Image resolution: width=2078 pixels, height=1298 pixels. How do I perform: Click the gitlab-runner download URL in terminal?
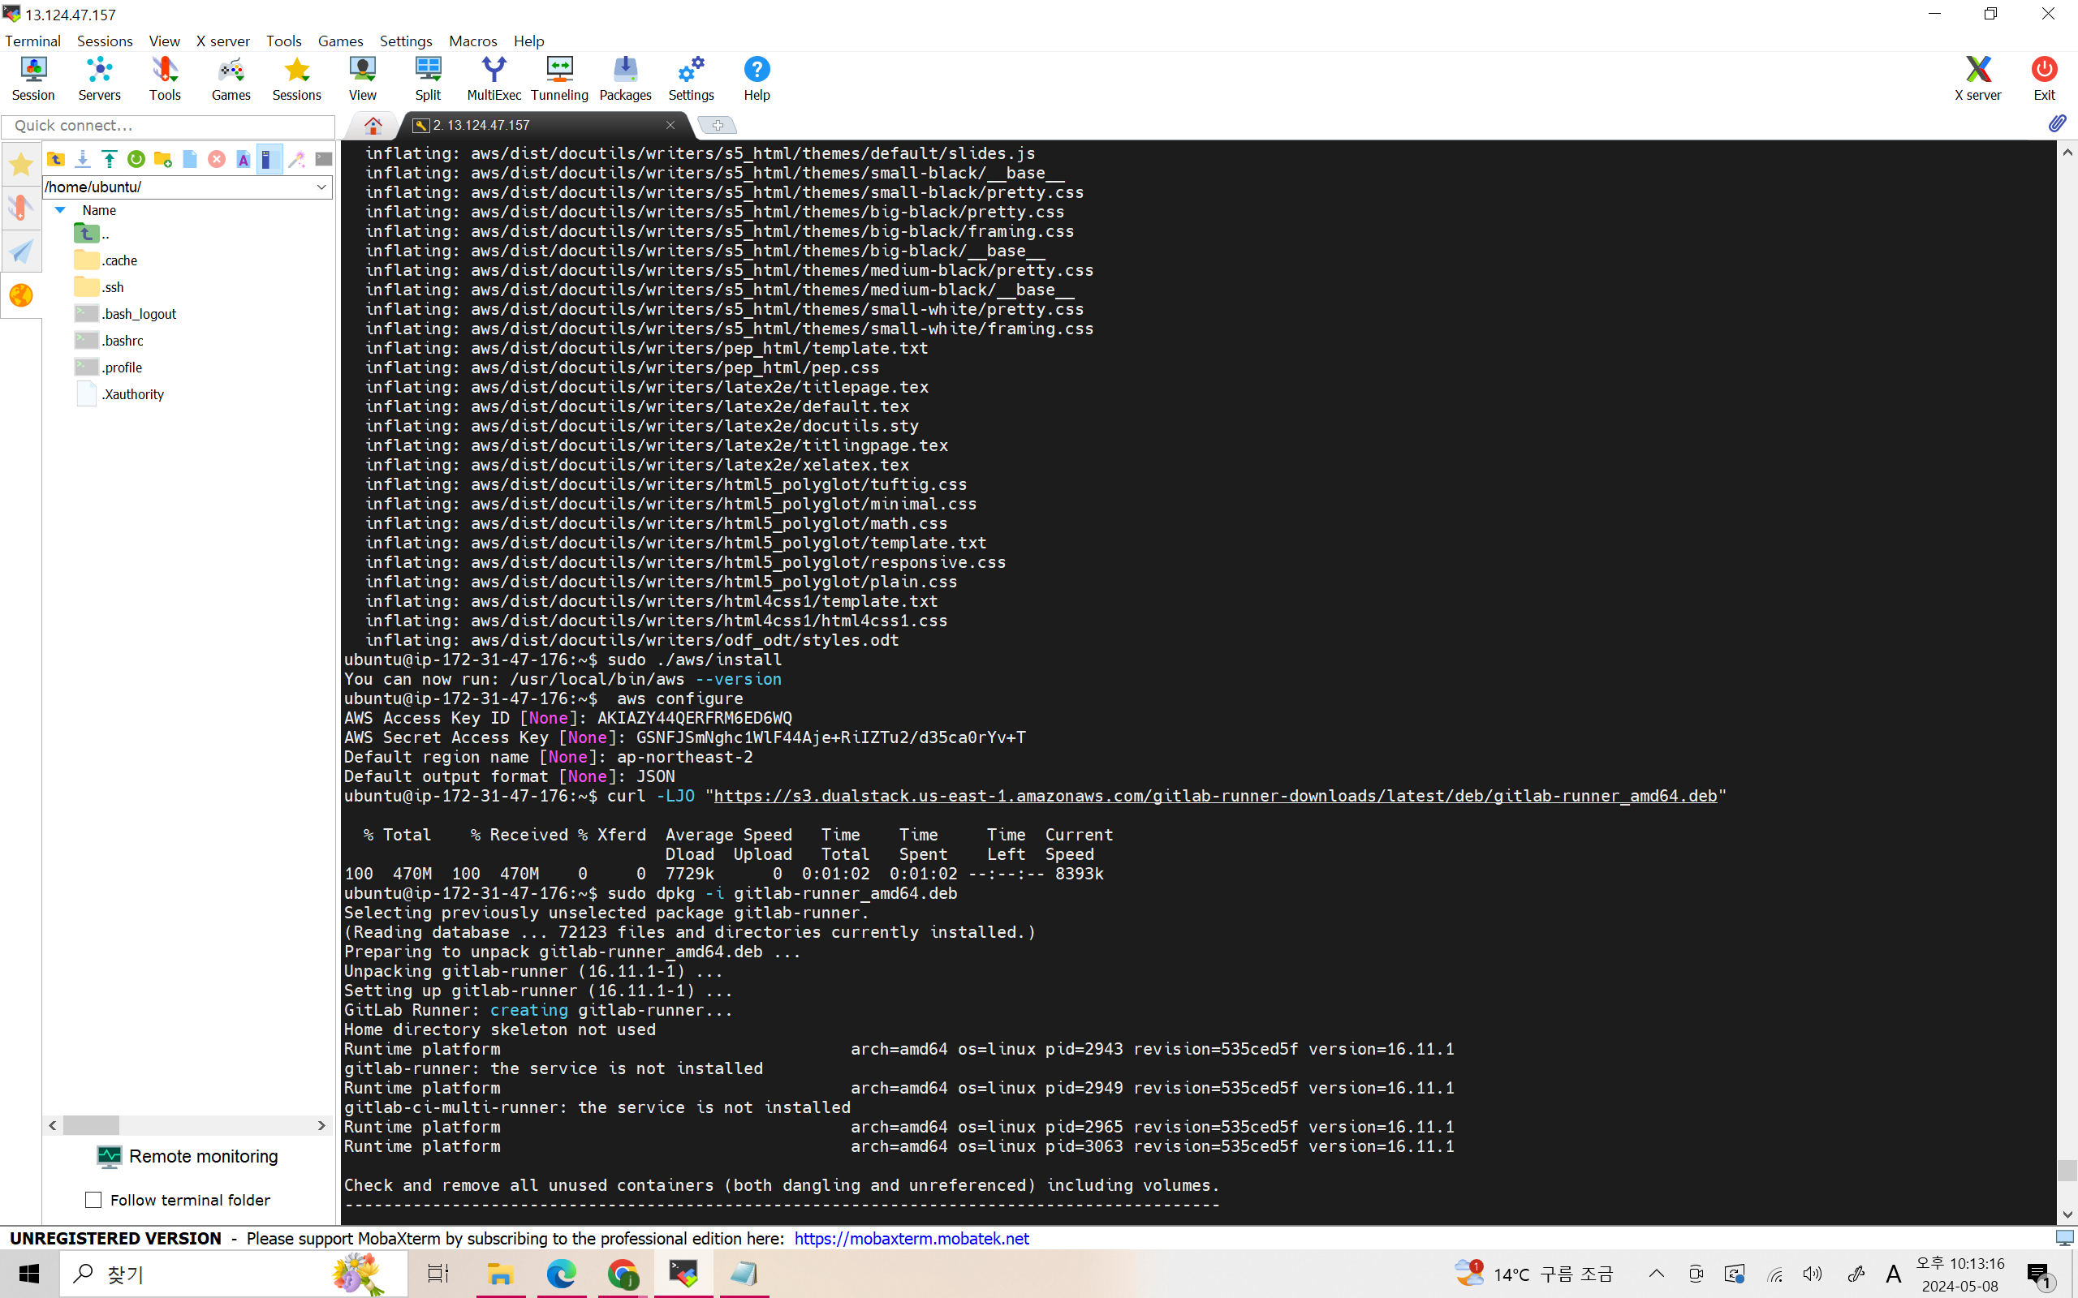coord(1215,796)
